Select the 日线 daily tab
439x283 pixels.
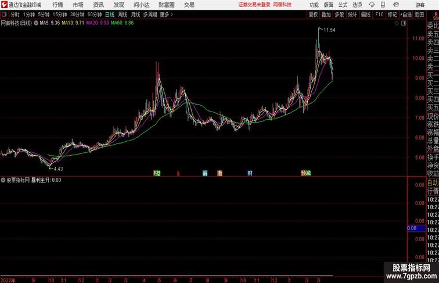pyautogui.click(x=110, y=15)
